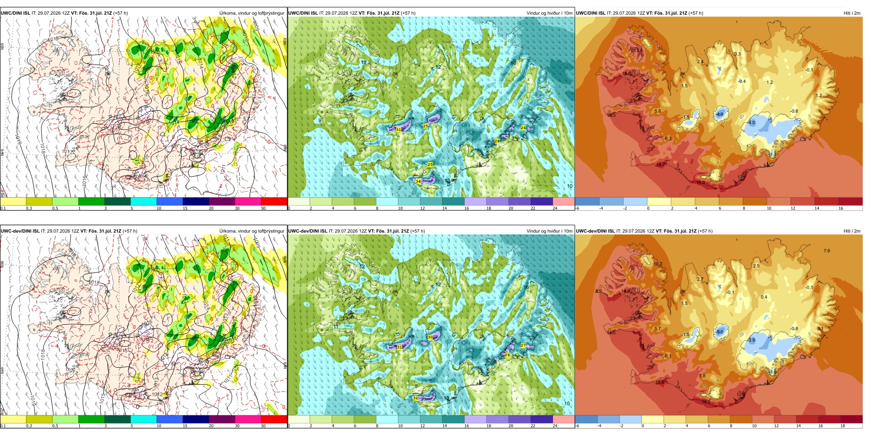
Task: Click temperature '-5.0' on bottom temperature map
Action: tap(719, 332)
